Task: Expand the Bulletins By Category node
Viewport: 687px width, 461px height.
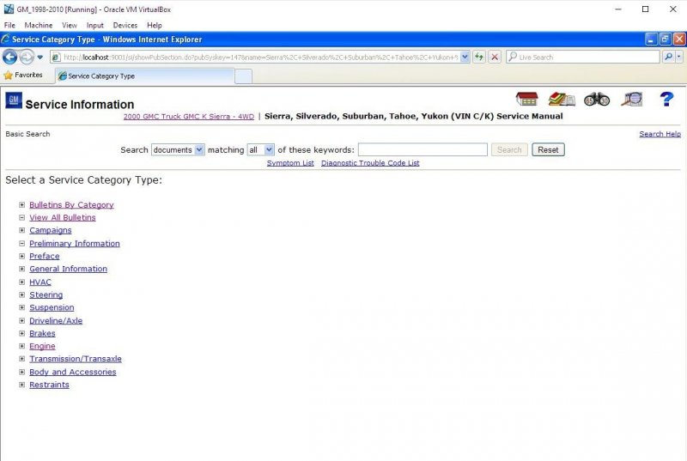Action: pos(22,205)
